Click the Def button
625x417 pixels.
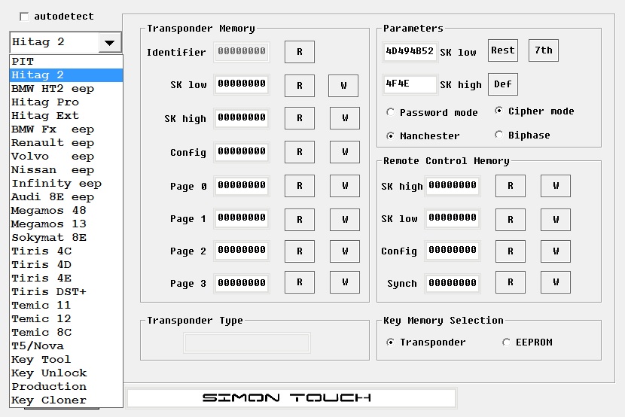tap(503, 84)
